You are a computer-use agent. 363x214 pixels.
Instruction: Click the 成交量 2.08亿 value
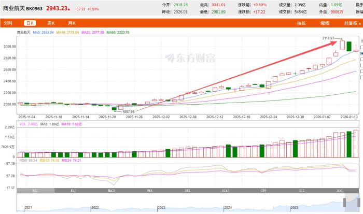pyautogui.click(x=300, y=5)
